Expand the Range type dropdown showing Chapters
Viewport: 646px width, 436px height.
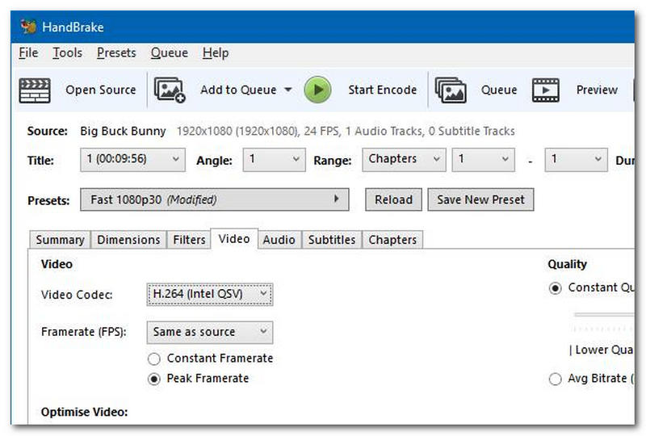(404, 160)
